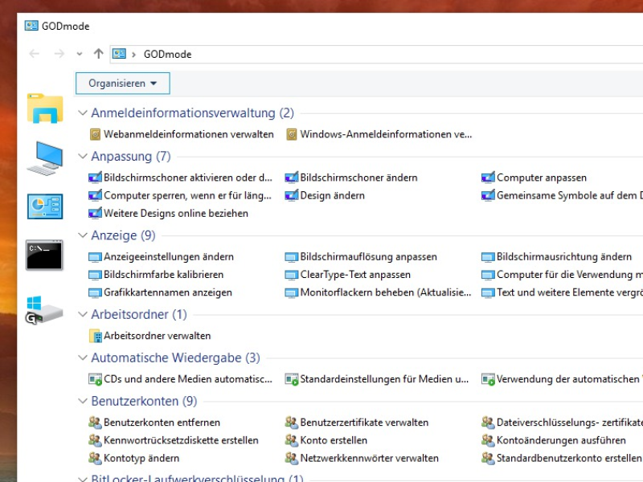The image size is (643, 482).
Task: Open the Control Panel icon on desktop
Action: click(45, 206)
